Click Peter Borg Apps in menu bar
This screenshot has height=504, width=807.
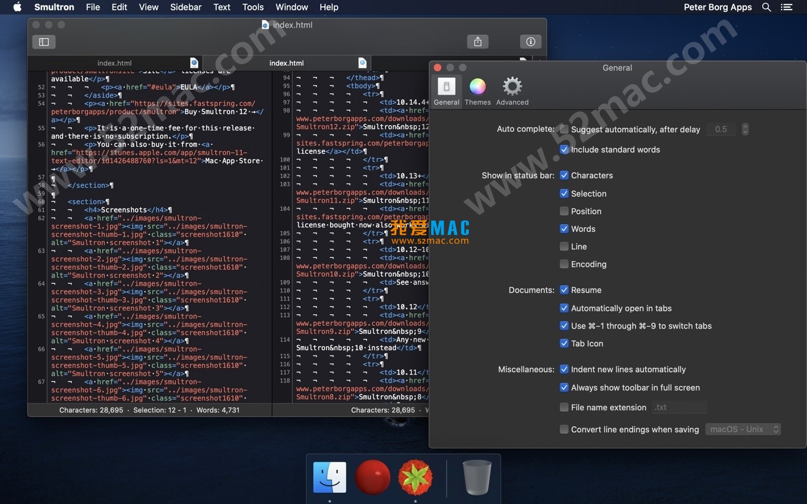click(717, 7)
